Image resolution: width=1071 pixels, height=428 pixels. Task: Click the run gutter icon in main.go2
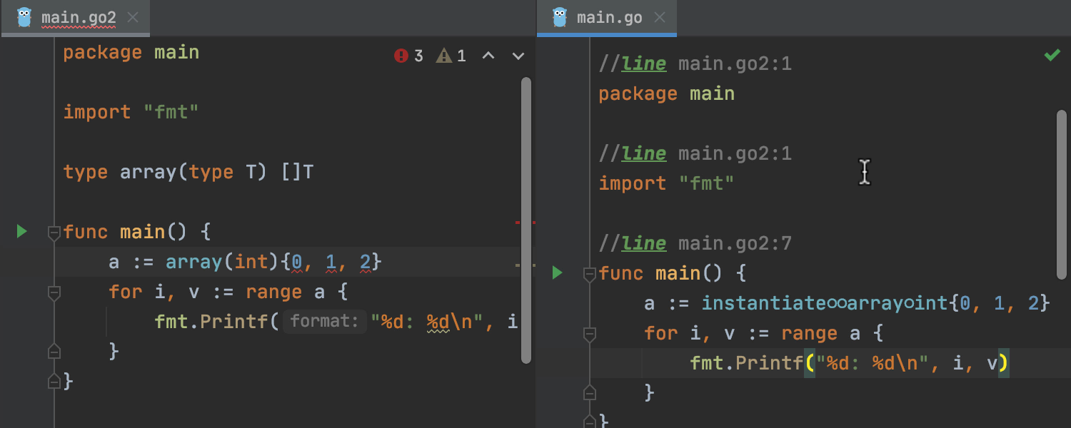pos(21,231)
